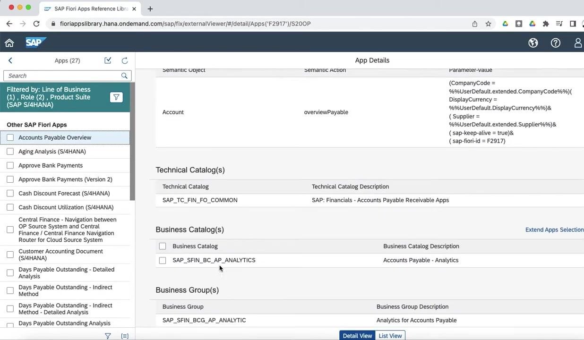Open the browser Extensions puzzle icon
The image size is (584, 340).
click(546, 24)
